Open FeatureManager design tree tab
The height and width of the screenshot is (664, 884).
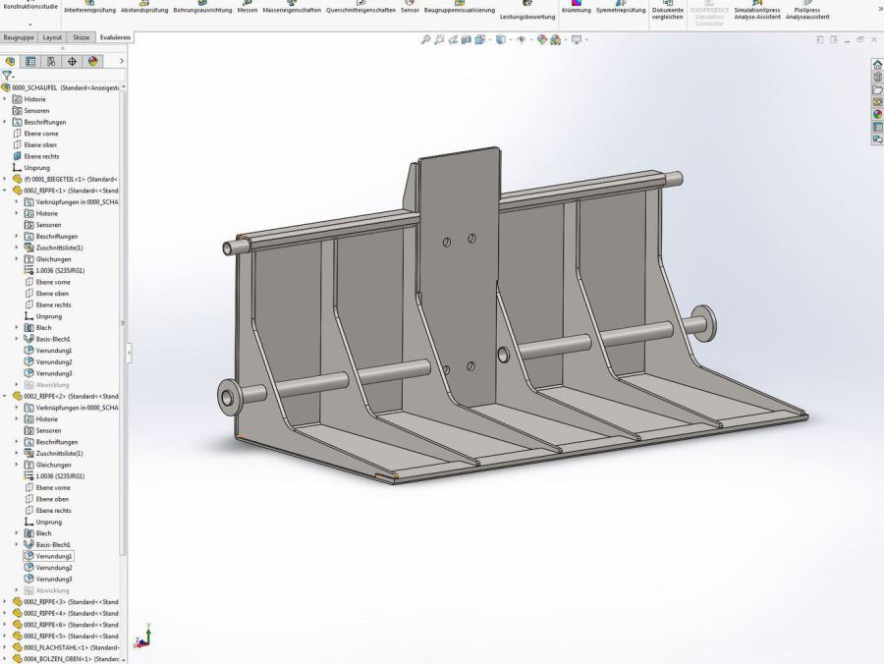coord(10,62)
